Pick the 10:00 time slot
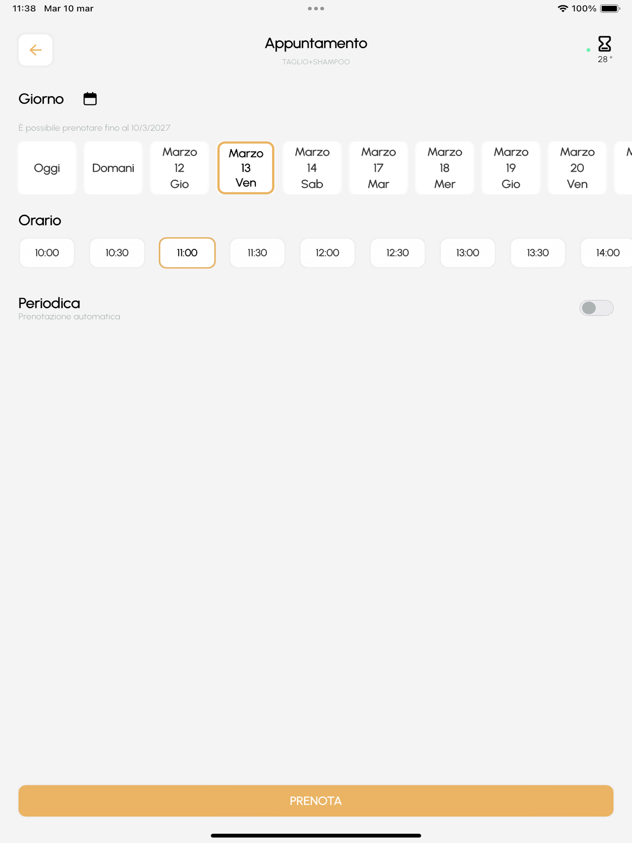The image size is (632, 843). [x=47, y=253]
